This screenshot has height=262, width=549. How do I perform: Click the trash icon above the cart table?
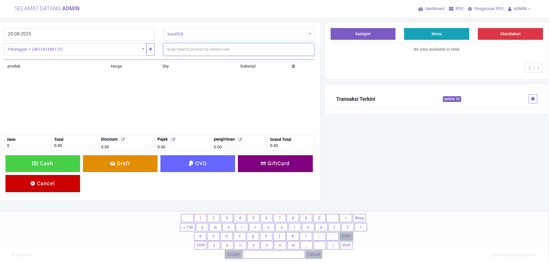[293, 66]
